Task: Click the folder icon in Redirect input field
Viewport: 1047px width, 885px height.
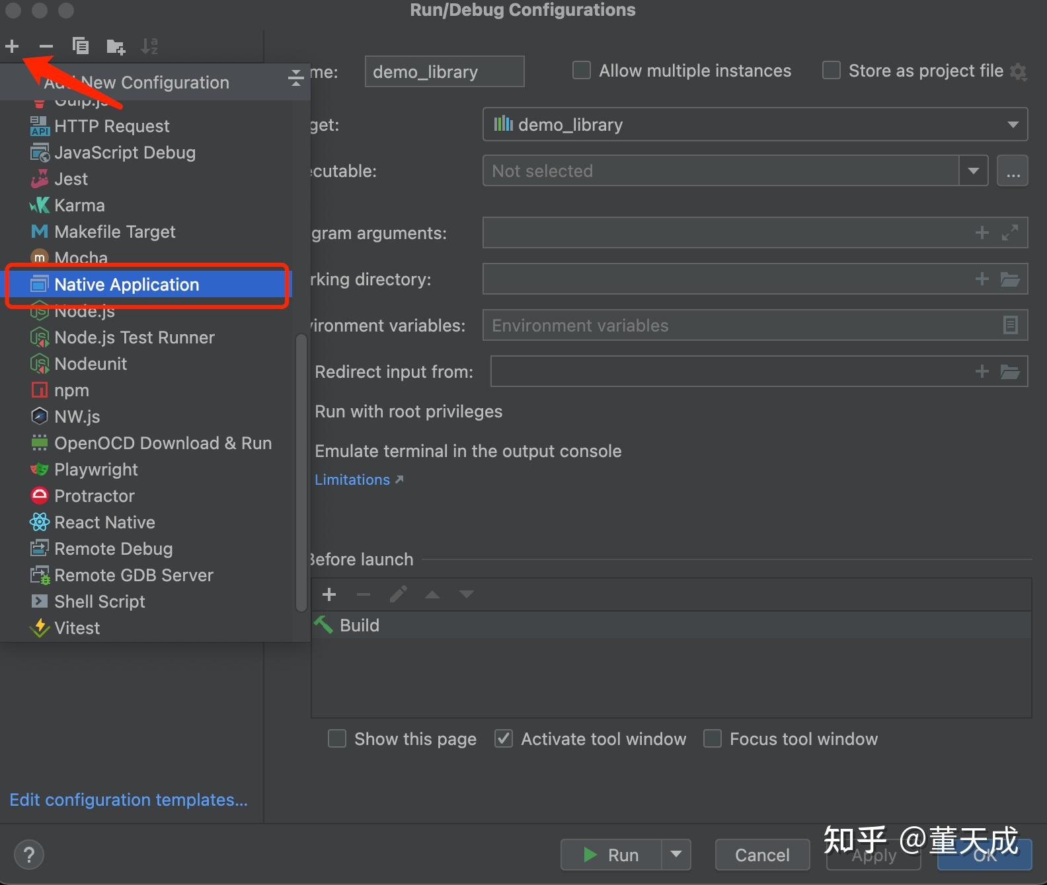Action: coord(1010,371)
